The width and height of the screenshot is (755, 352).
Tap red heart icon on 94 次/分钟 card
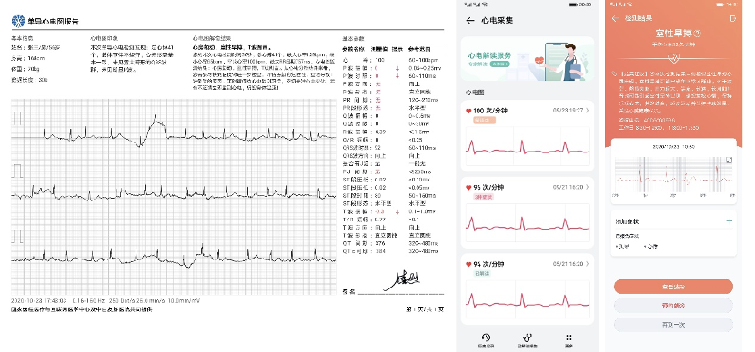[x=468, y=264]
